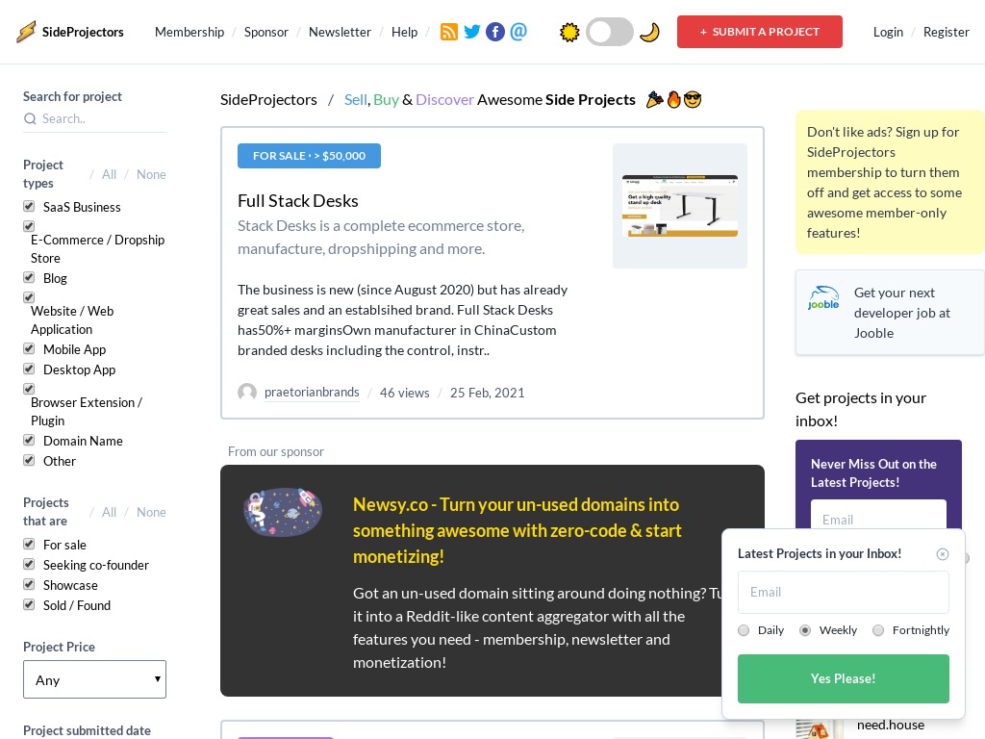Click the "25 Feb, 2021" date text
This screenshot has height=739, width=985.
487,393
